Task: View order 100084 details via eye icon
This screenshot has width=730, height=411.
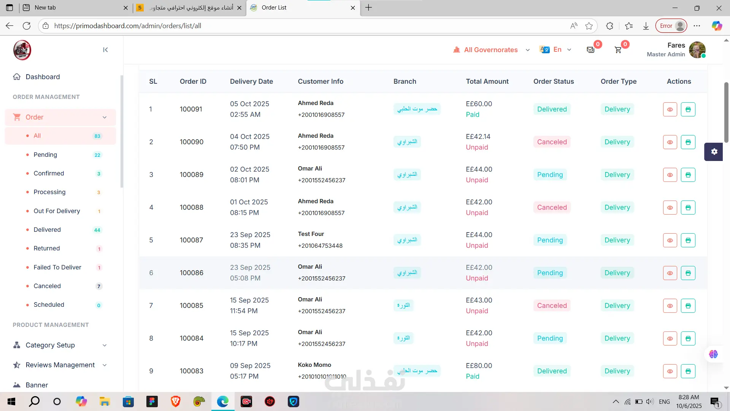Action: [670, 339]
